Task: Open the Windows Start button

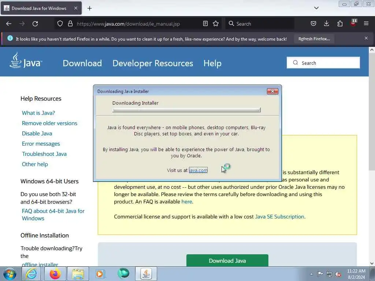Action: (x=10, y=274)
